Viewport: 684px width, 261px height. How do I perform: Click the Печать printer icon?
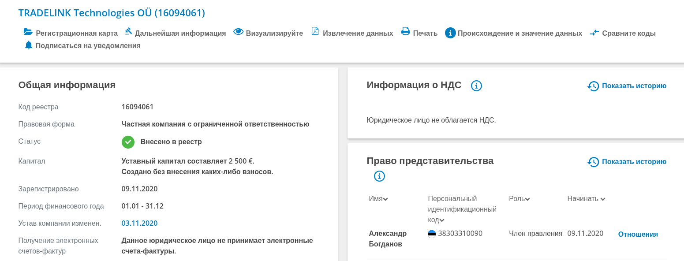(405, 31)
